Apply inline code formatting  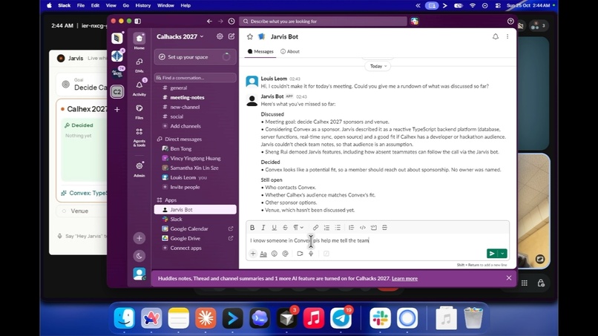pyautogui.click(x=362, y=227)
